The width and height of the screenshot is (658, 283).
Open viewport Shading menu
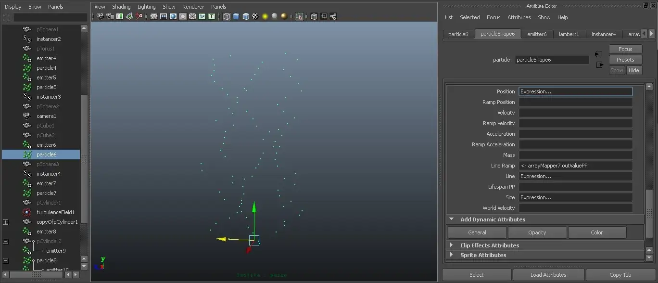[x=121, y=7]
